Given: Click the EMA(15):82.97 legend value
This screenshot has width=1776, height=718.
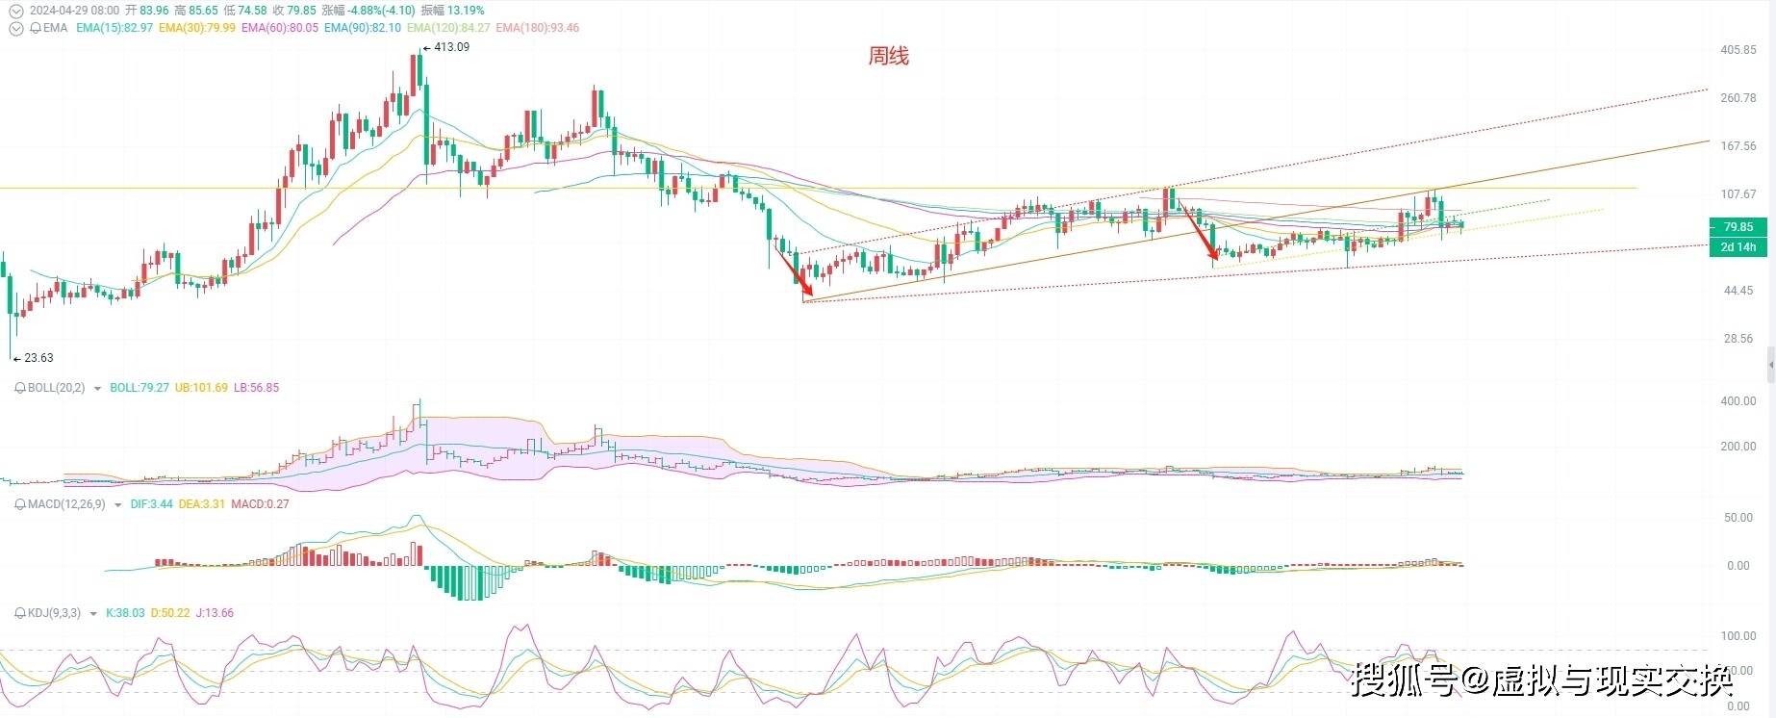Looking at the screenshot, I should 114,28.
